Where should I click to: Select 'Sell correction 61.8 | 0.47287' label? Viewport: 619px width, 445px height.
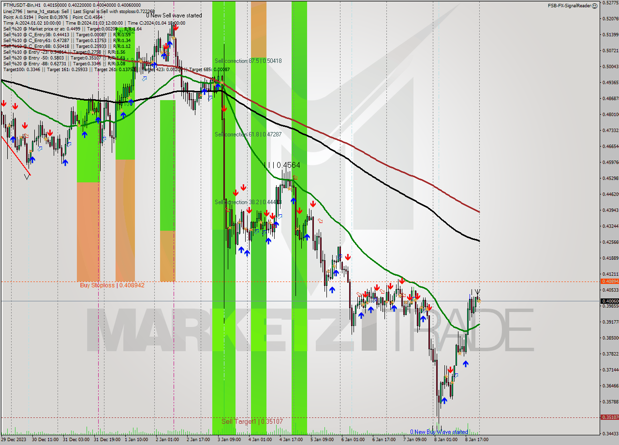coord(248,134)
